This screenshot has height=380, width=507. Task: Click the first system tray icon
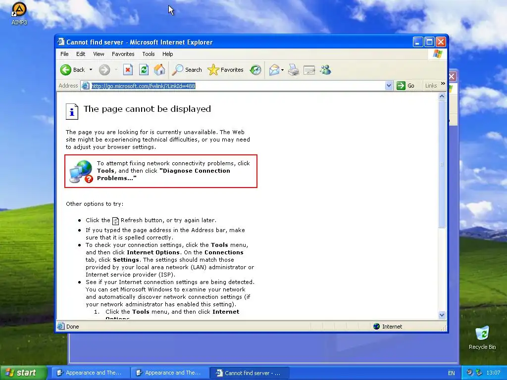tap(470, 373)
